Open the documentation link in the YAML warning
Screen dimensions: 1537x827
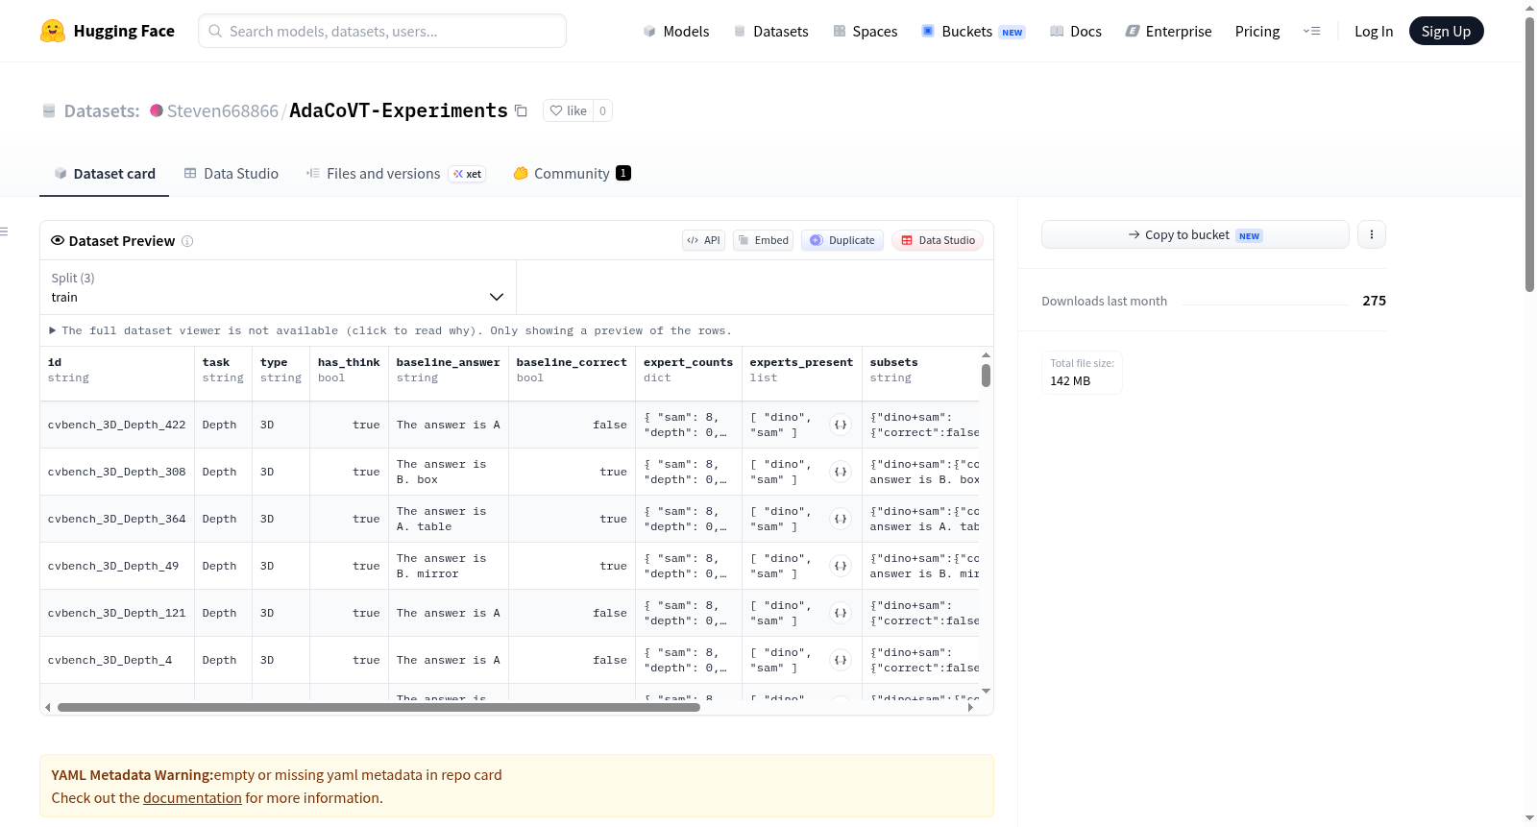(192, 798)
